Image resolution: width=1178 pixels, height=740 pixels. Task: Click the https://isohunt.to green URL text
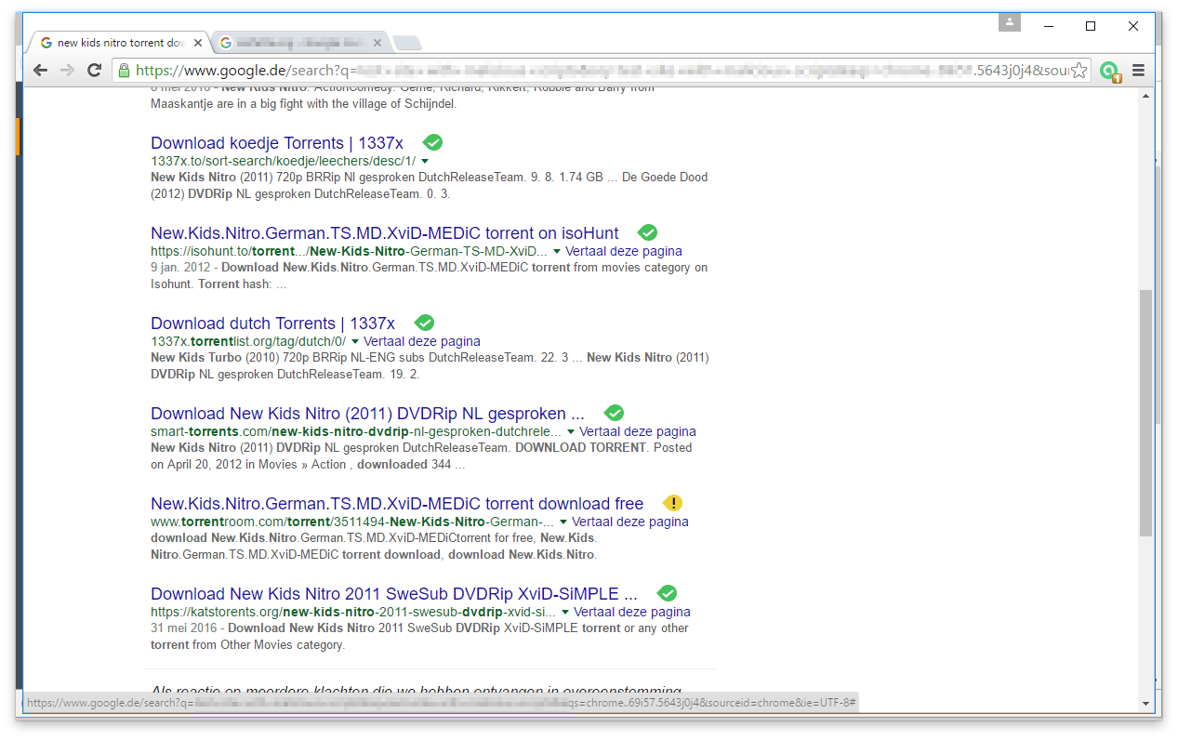tap(350, 251)
